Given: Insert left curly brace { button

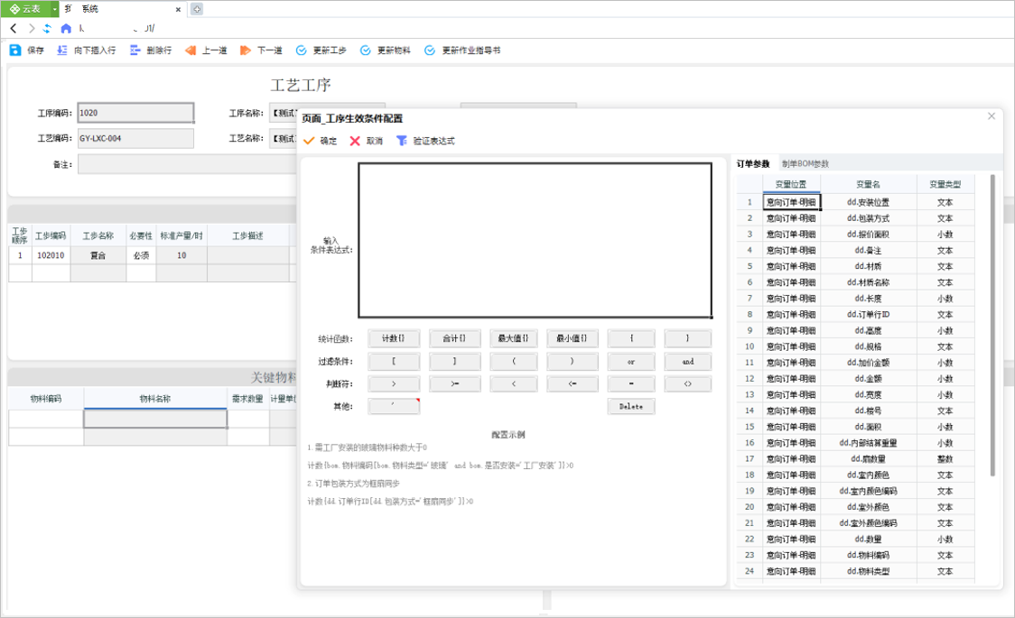Looking at the screenshot, I should (631, 338).
